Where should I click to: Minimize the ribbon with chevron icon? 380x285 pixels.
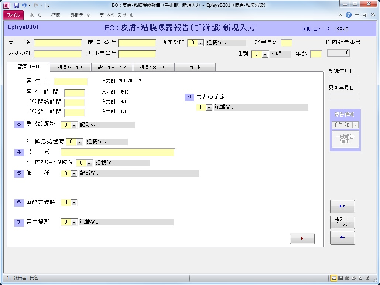(341, 15)
